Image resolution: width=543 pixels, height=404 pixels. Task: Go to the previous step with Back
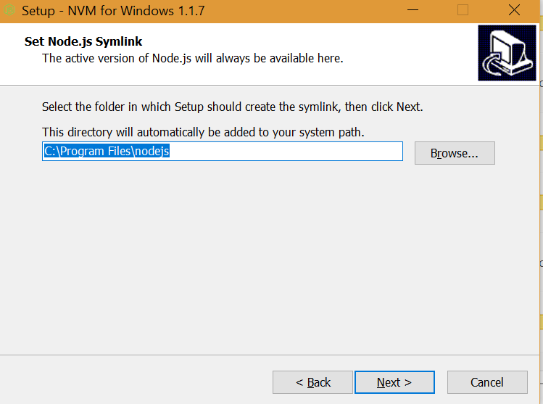pos(312,382)
